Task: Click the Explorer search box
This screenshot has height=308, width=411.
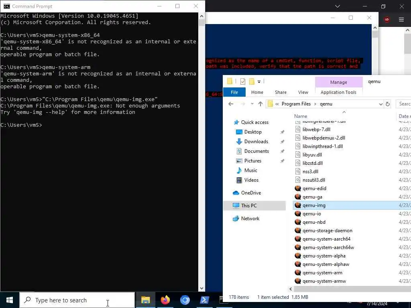Action: [403, 104]
